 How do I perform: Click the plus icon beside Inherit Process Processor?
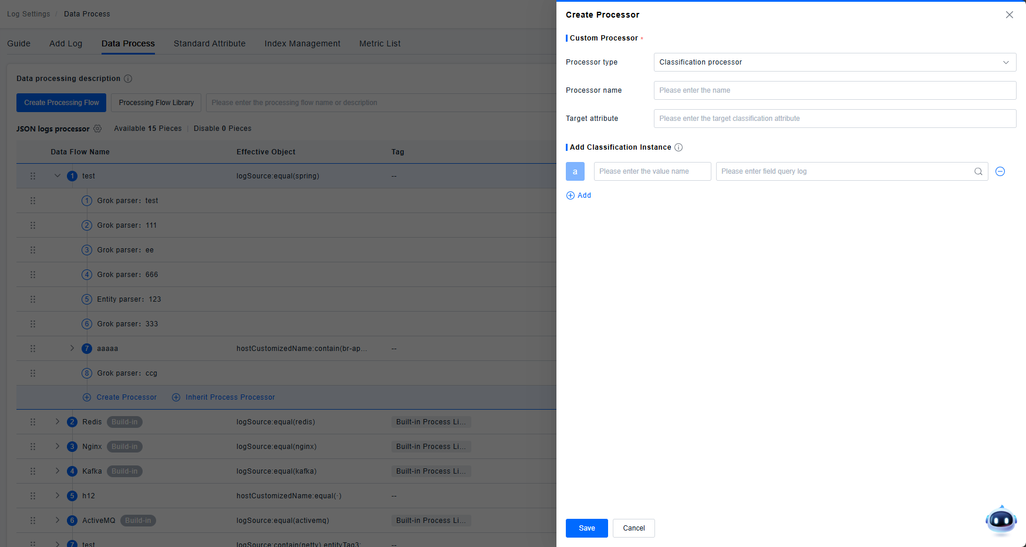(x=176, y=397)
